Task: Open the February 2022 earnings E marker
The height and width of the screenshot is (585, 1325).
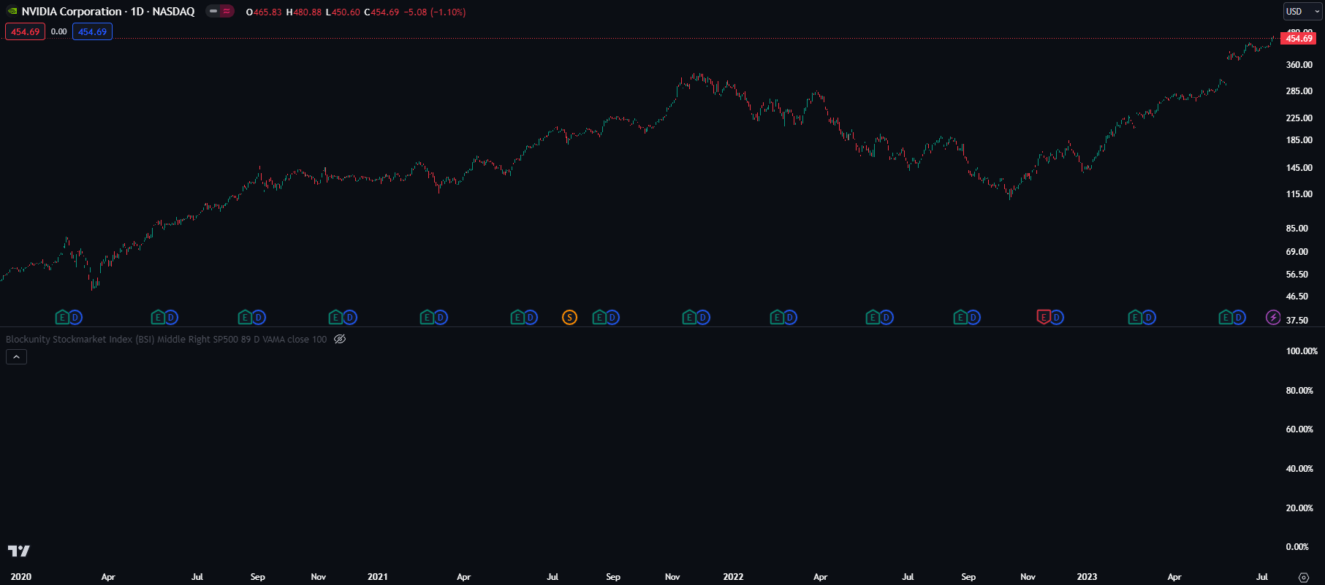Action: [x=777, y=318]
